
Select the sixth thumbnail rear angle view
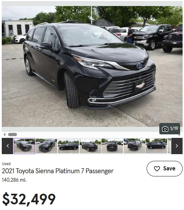coord(134,146)
